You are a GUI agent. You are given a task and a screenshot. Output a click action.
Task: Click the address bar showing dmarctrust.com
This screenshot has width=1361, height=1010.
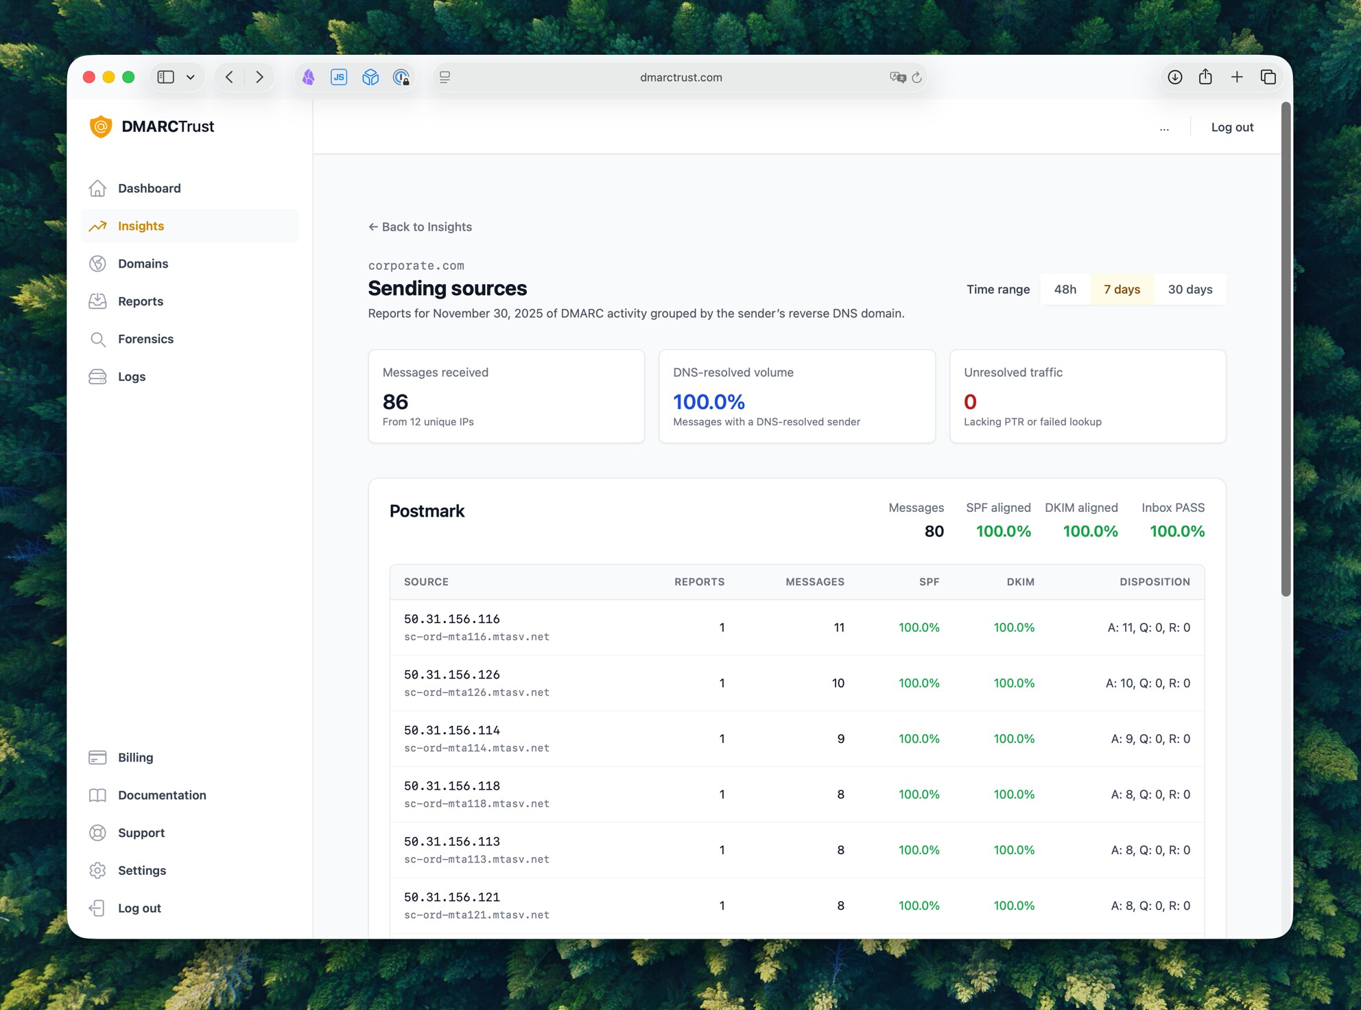point(680,77)
